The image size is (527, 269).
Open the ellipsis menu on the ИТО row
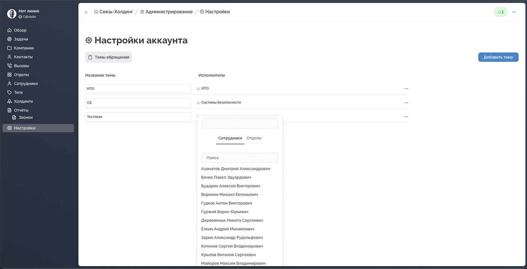point(406,89)
